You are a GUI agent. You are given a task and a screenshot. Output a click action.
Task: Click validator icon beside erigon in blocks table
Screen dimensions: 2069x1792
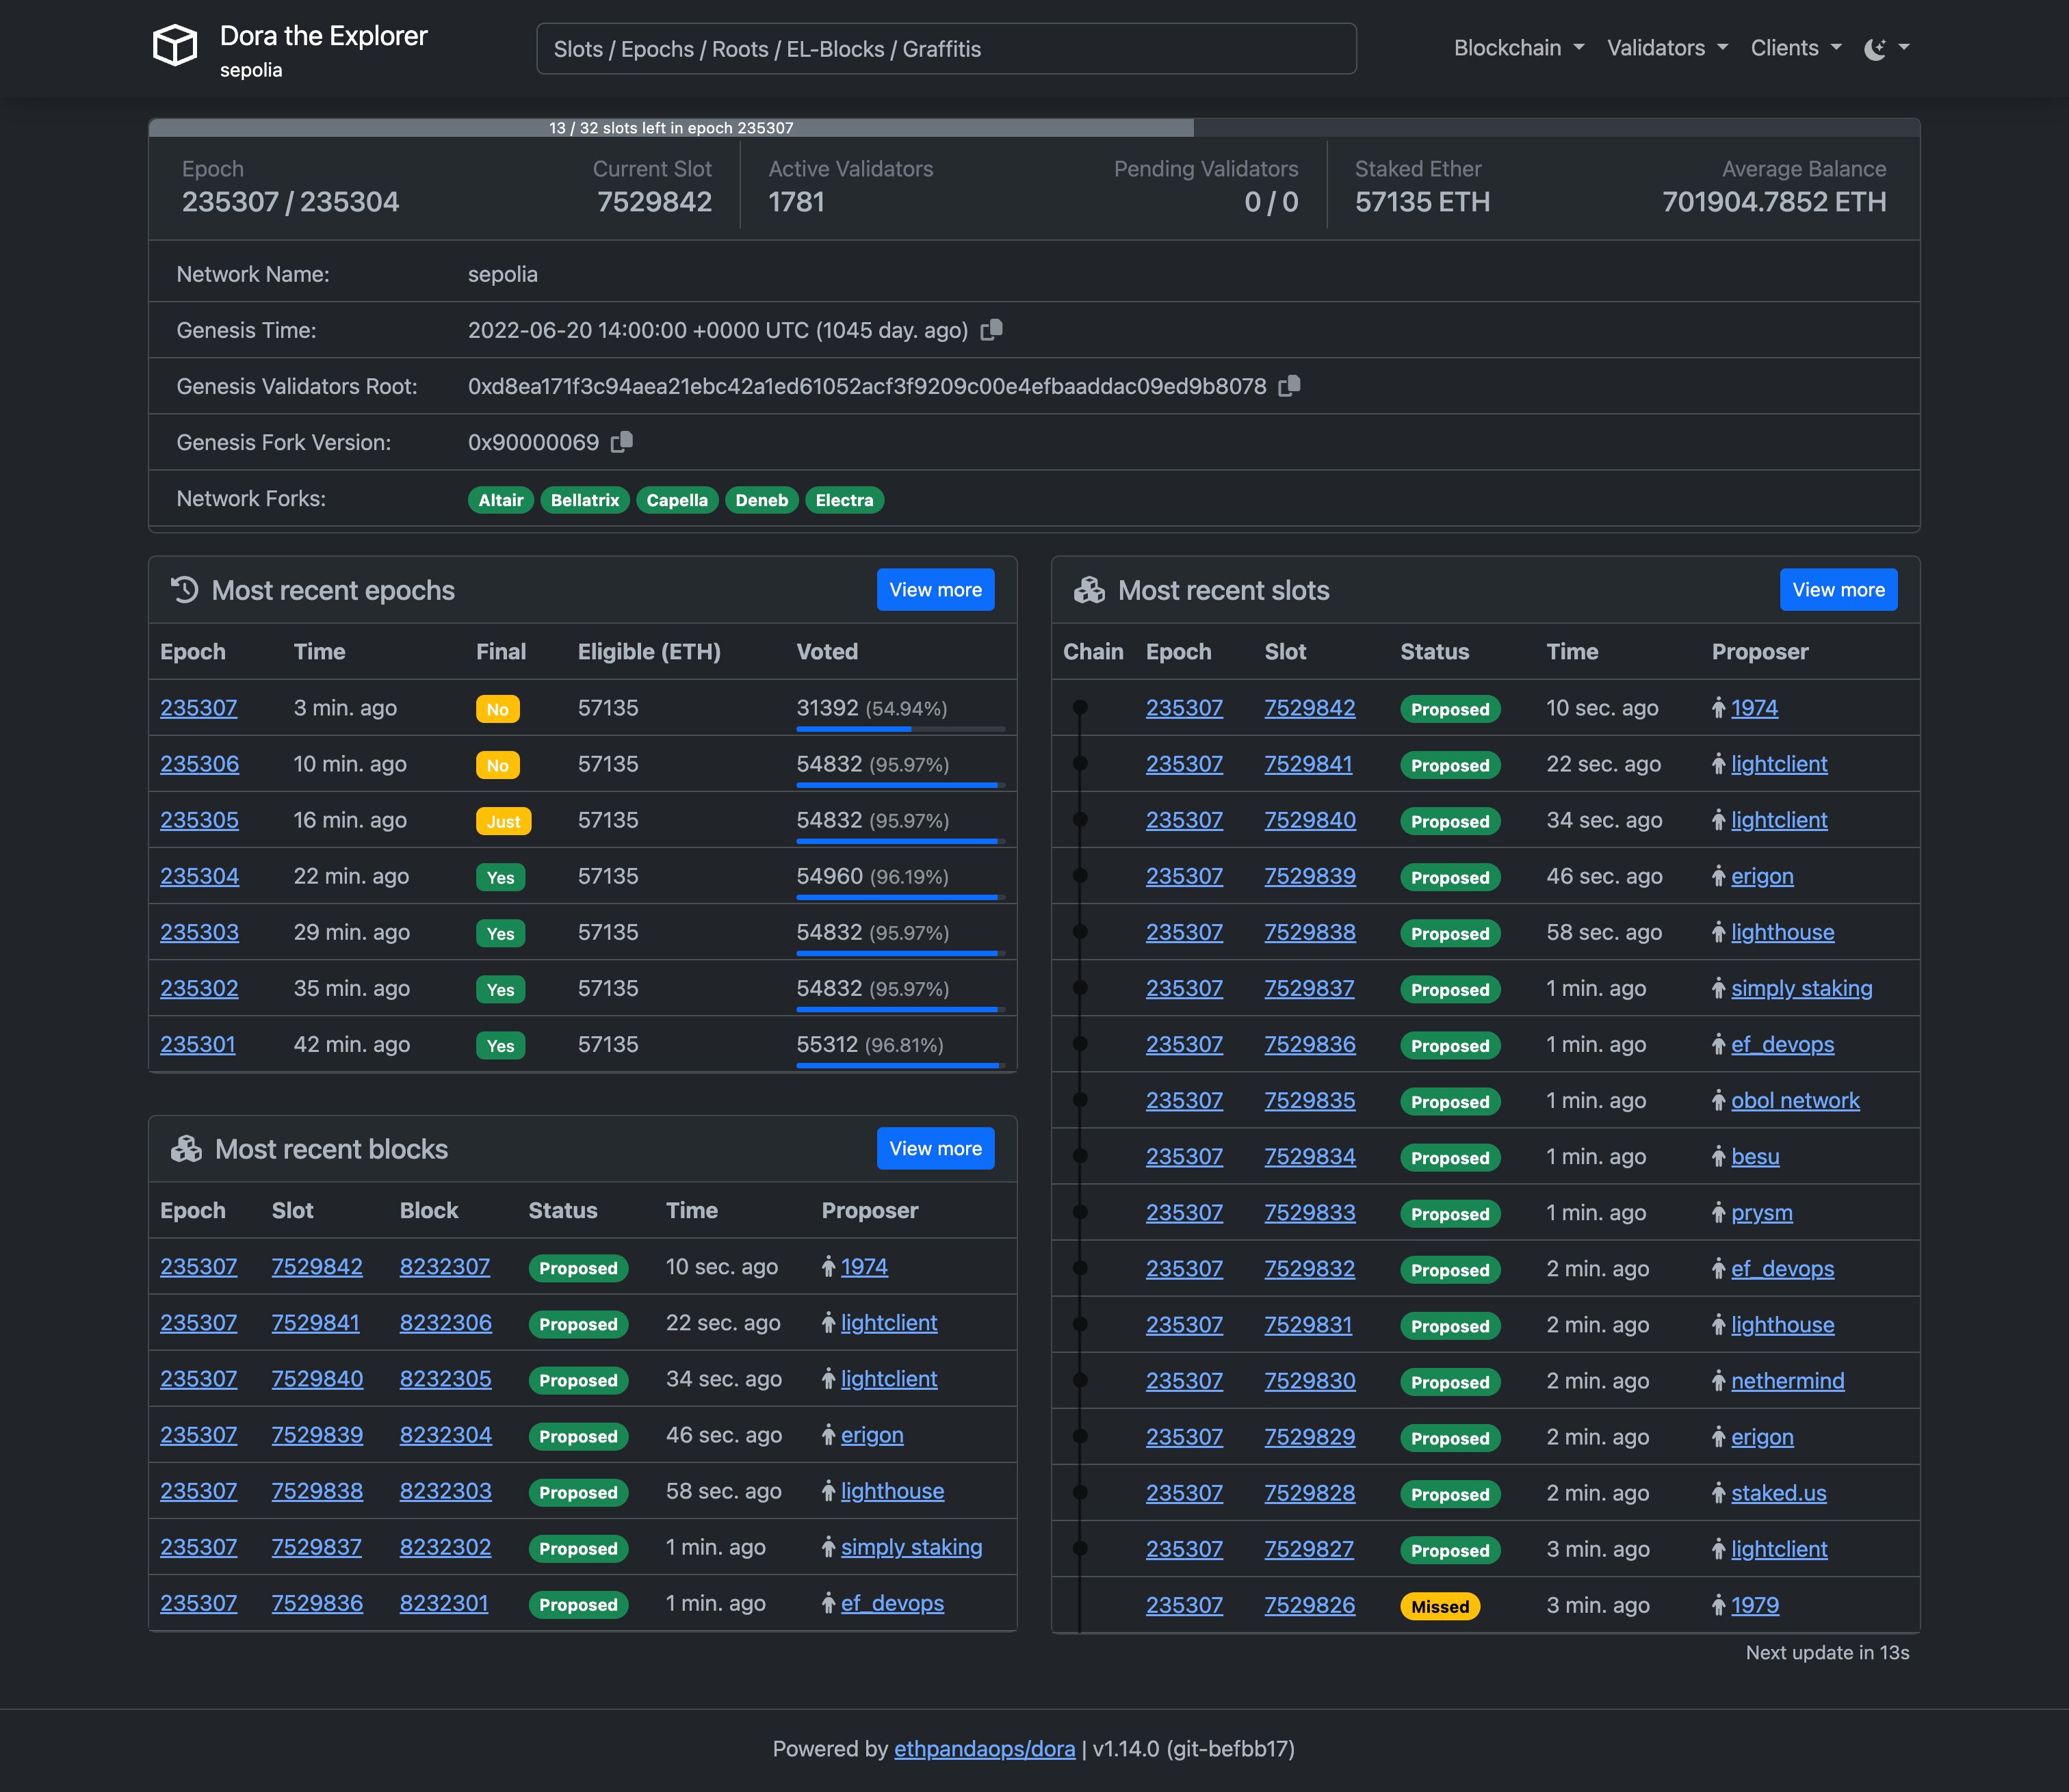coord(829,1435)
